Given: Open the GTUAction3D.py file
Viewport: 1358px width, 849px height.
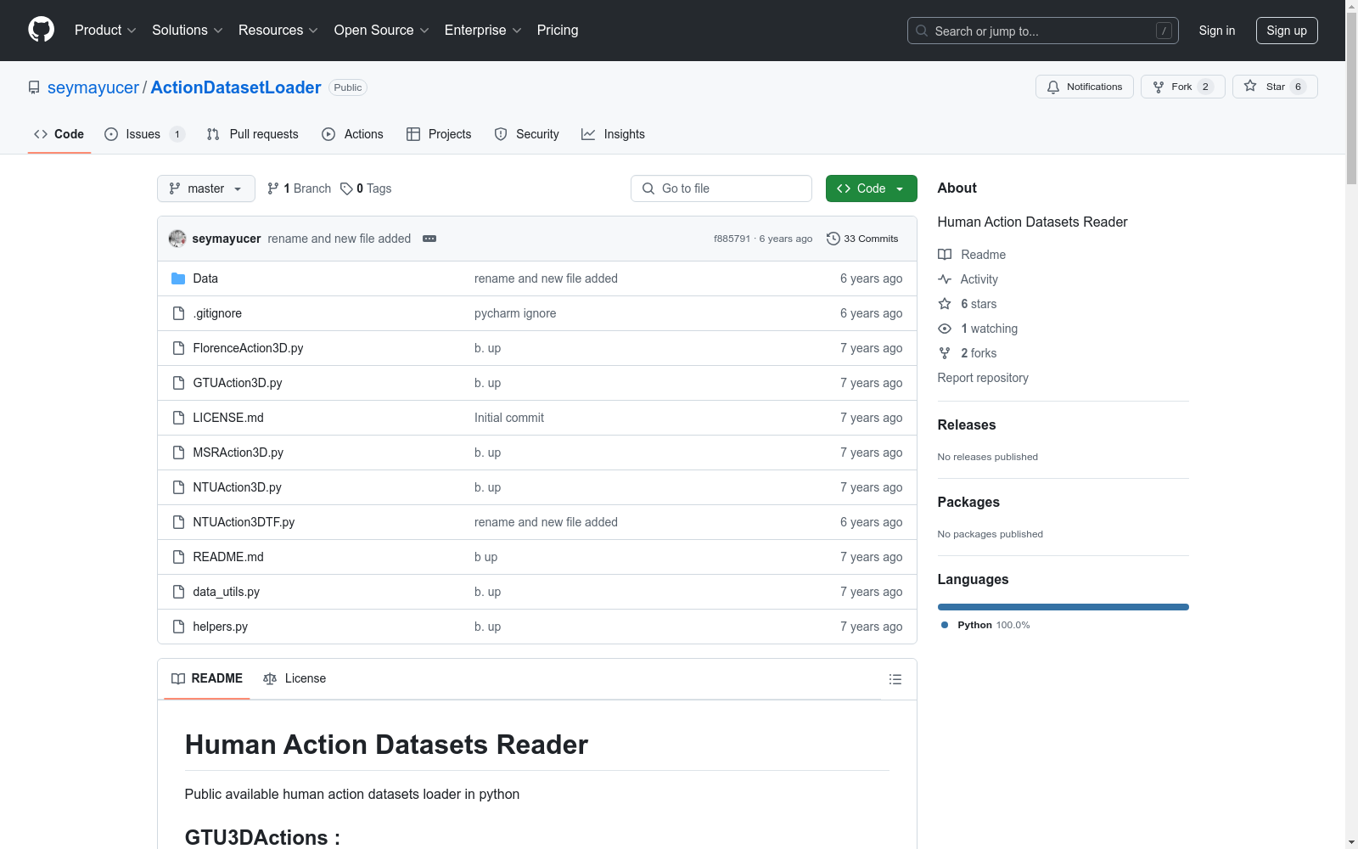Looking at the screenshot, I should coord(238,383).
